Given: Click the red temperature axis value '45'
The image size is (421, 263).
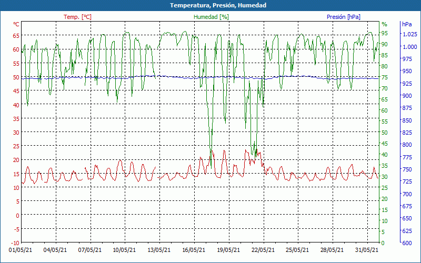Looking at the screenshot, I should click(16, 91).
